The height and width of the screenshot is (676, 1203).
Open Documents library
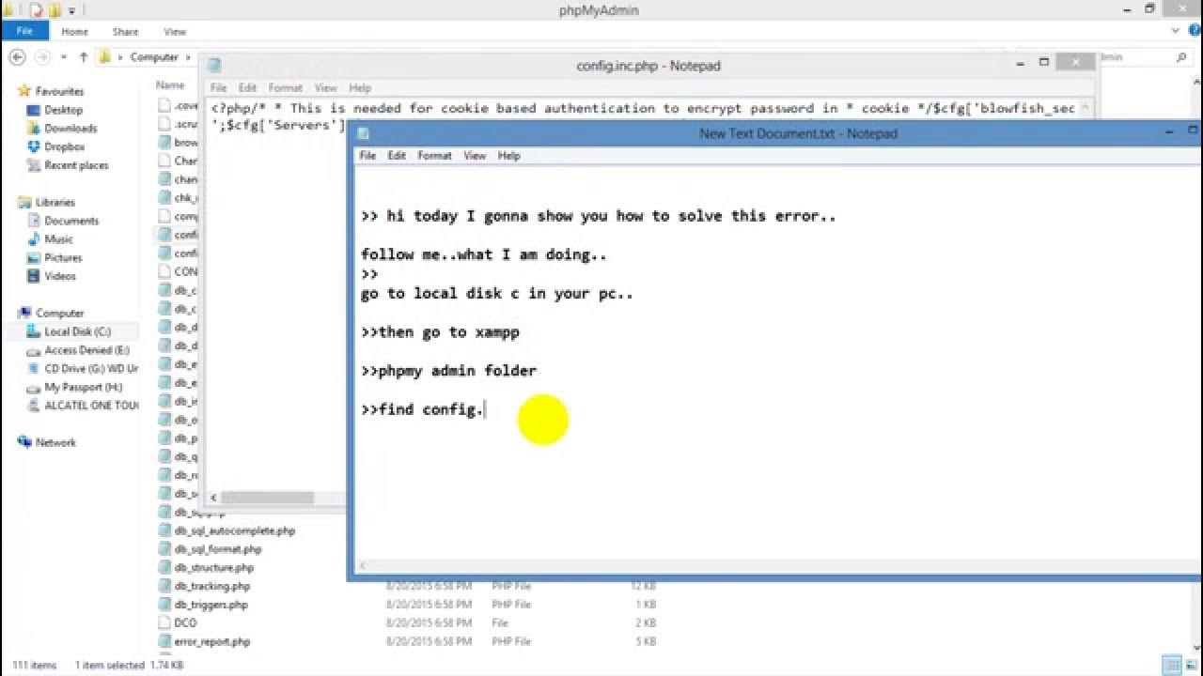coord(71,221)
